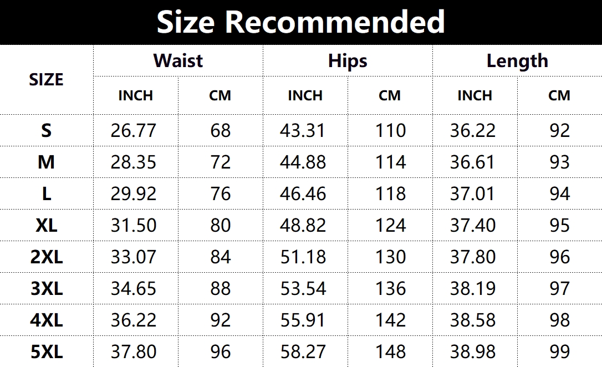Click the 5XL size row label

tap(46, 351)
